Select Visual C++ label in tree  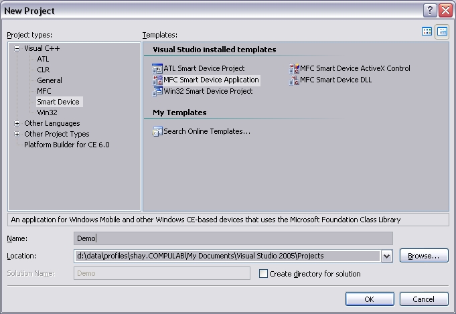(42, 49)
